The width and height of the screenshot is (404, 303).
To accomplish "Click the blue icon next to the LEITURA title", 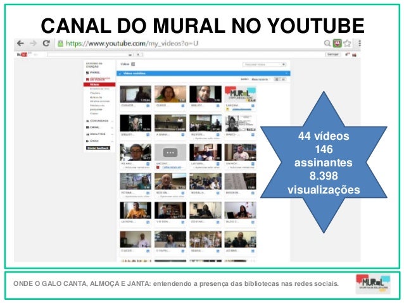I will coord(218,164).
